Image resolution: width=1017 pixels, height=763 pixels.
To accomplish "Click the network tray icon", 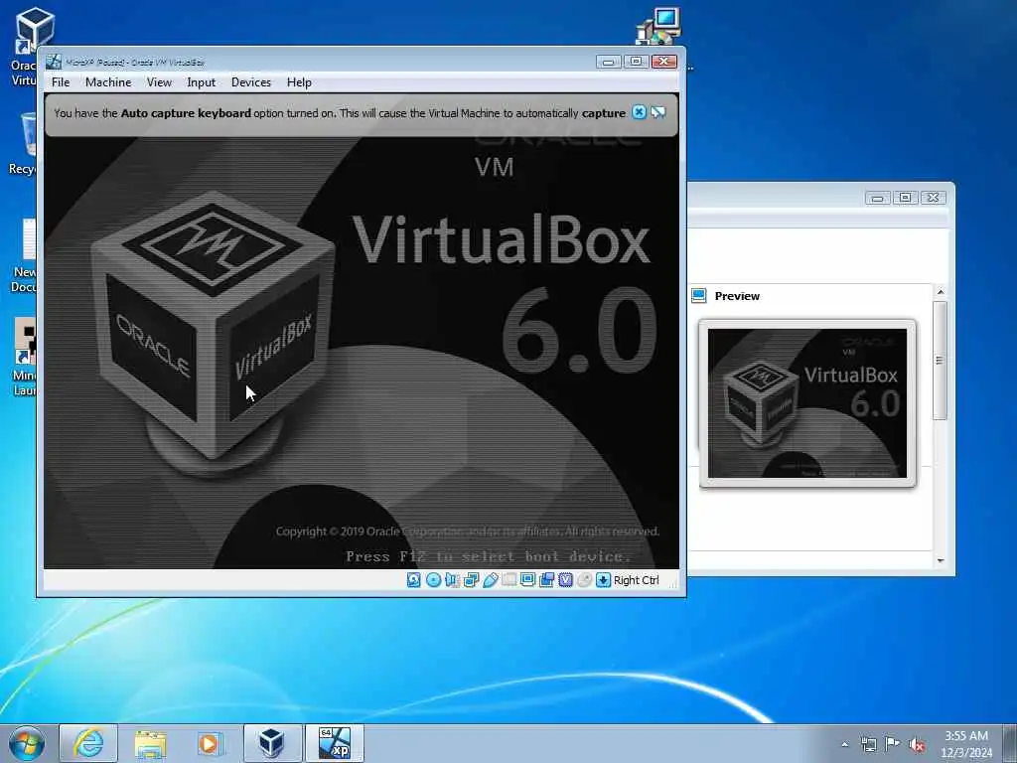I will coord(868,744).
